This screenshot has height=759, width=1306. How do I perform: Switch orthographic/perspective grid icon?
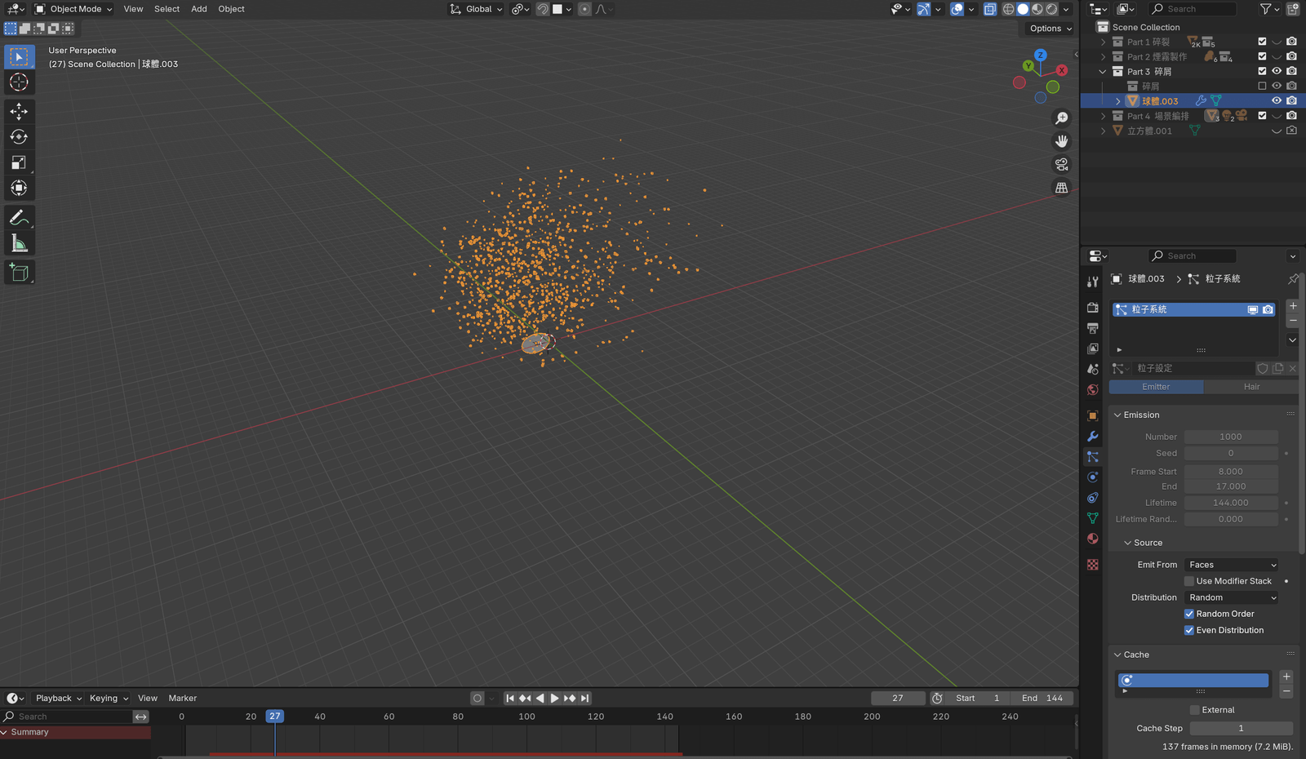(x=1061, y=187)
